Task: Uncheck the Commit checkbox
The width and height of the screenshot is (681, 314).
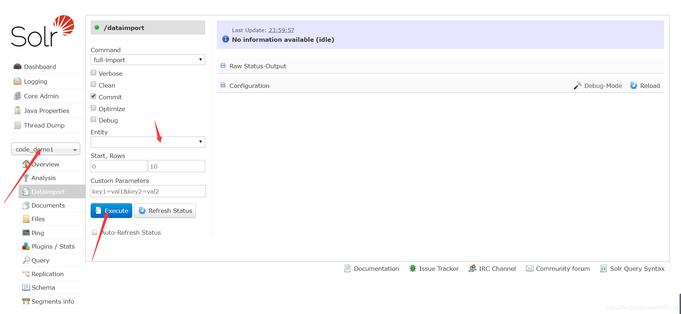Action: coord(93,96)
